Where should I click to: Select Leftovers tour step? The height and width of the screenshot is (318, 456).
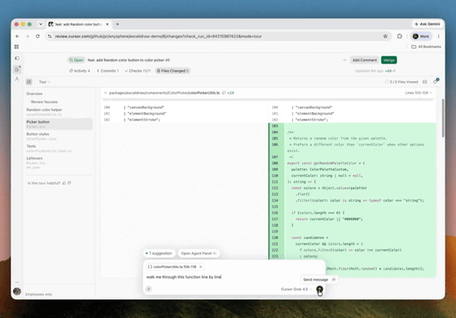tap(59, 163)
